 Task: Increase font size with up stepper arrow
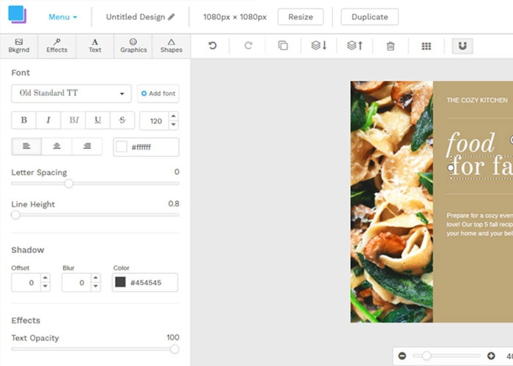(173, 117)
